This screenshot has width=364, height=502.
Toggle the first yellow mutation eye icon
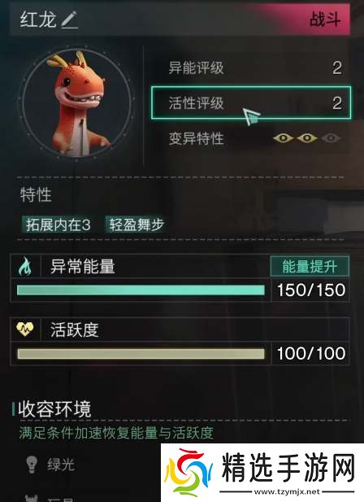pyautogui.click(x=283, y=138)
